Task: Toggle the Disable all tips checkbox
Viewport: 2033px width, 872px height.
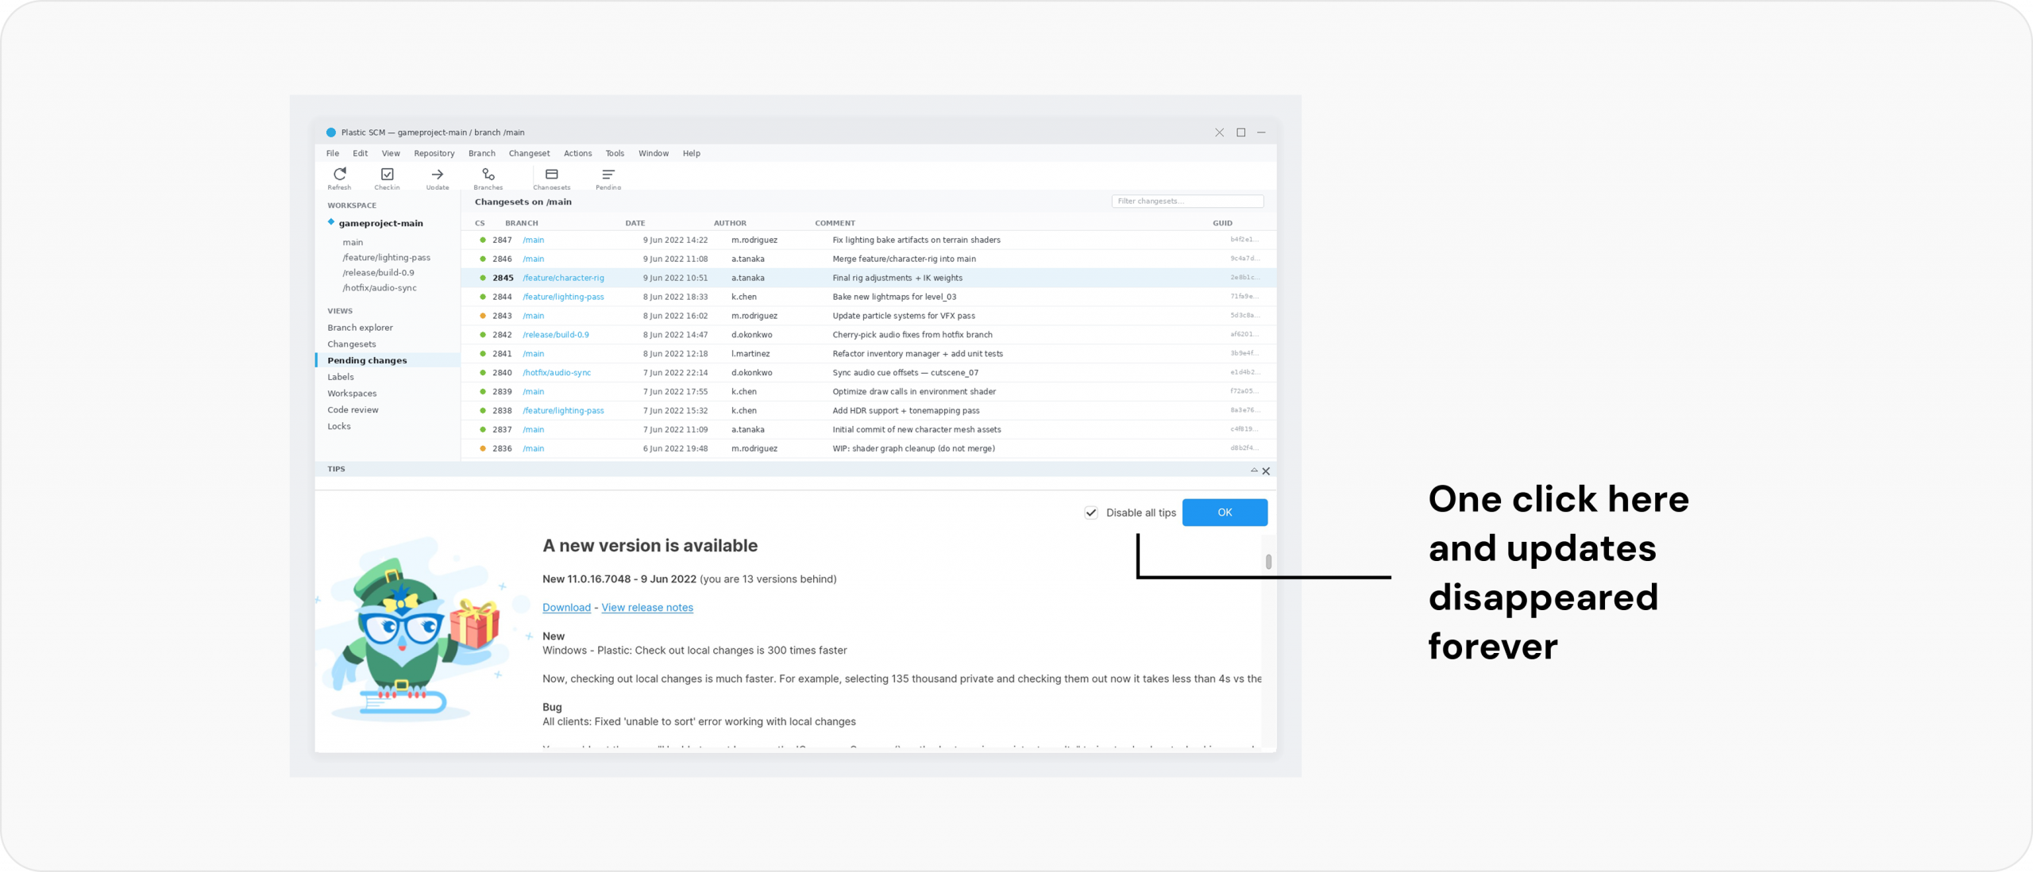Action: click(1091, 513)
